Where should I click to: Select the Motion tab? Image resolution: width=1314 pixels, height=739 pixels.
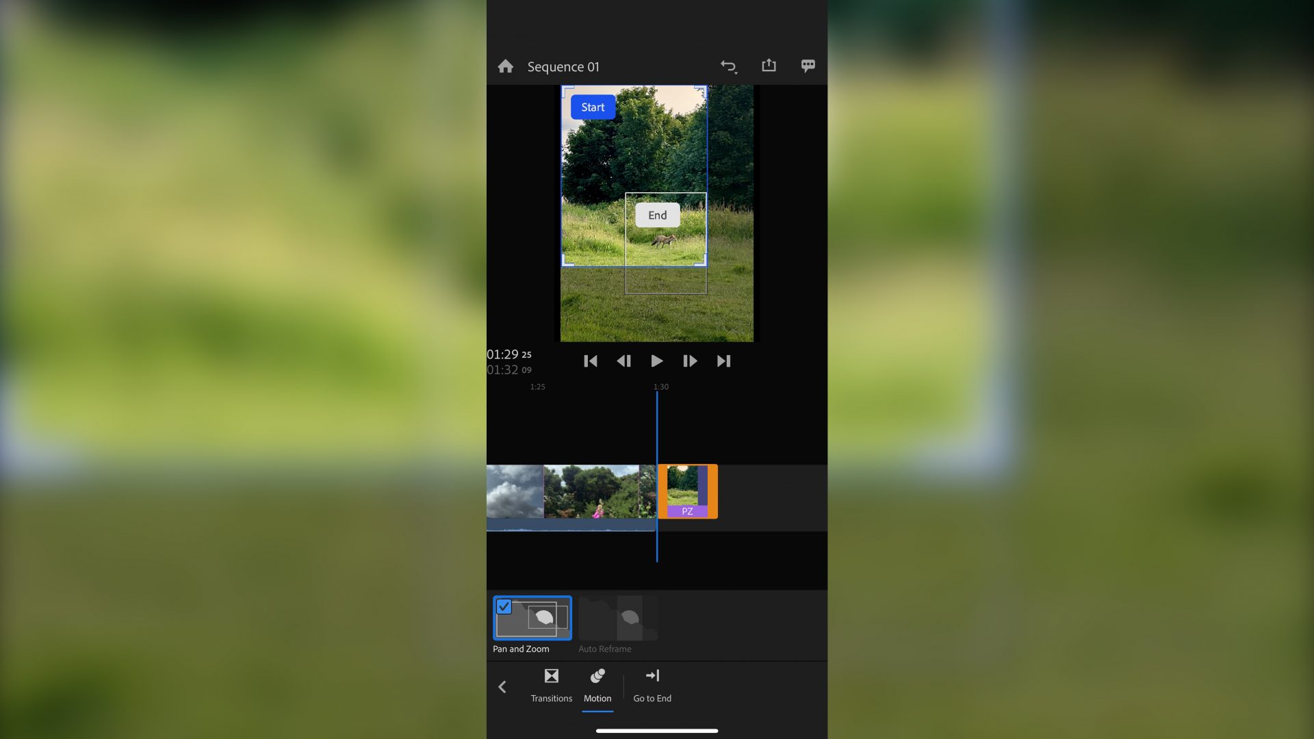[597, 685]
